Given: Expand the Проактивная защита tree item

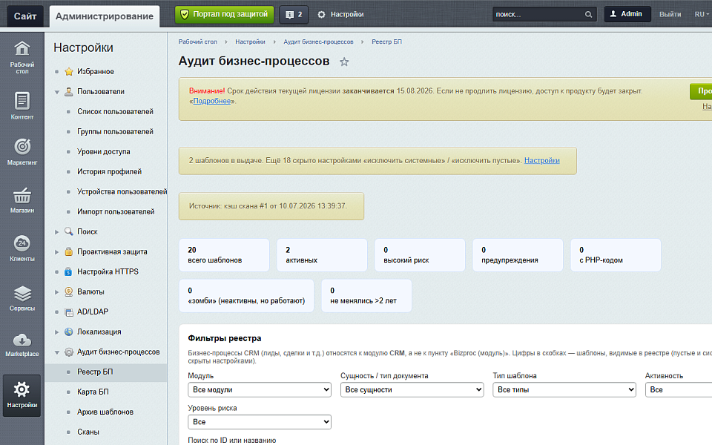Looking at the screenshot, I should (57, 252).
